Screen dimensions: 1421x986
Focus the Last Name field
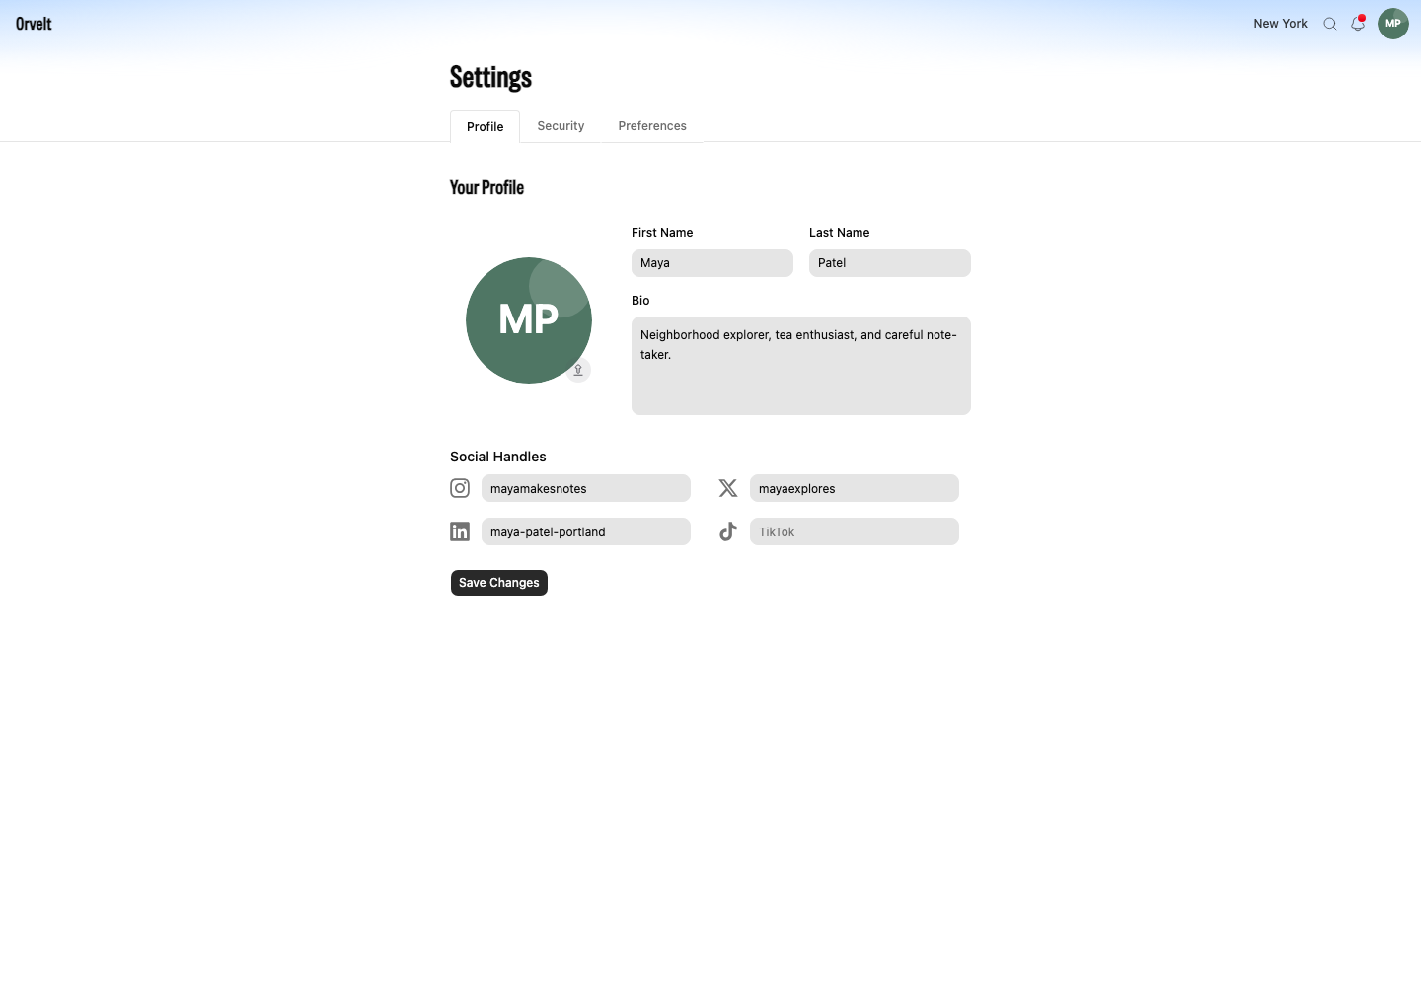click(890, 263)
